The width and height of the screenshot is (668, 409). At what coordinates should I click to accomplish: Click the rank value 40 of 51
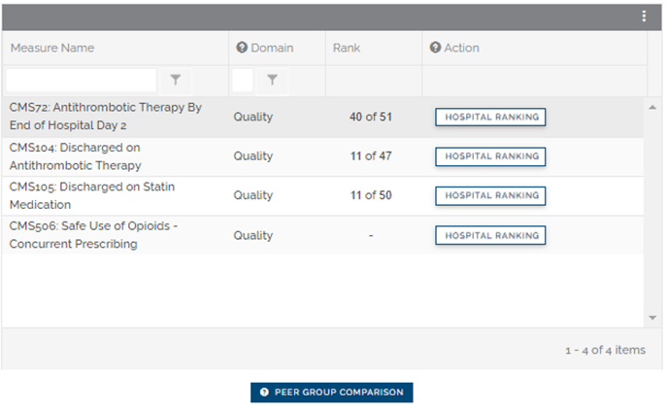pos(371,117)
